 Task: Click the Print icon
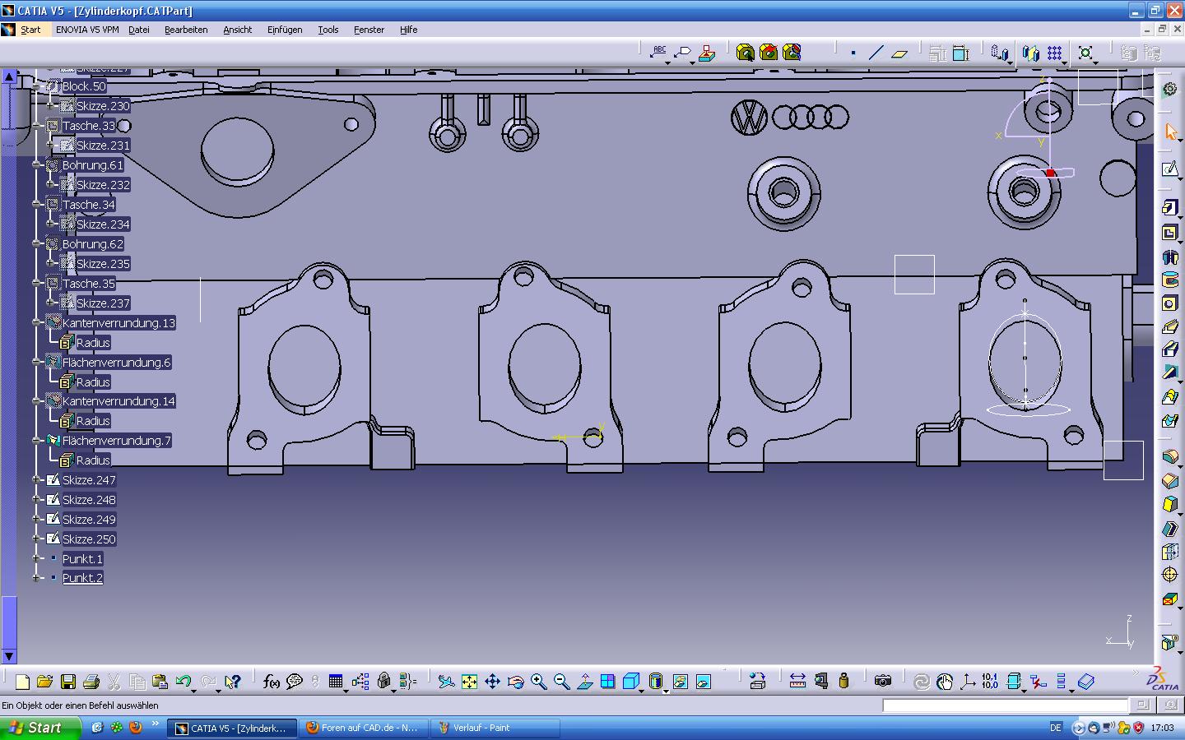click(x=91, y=682)
